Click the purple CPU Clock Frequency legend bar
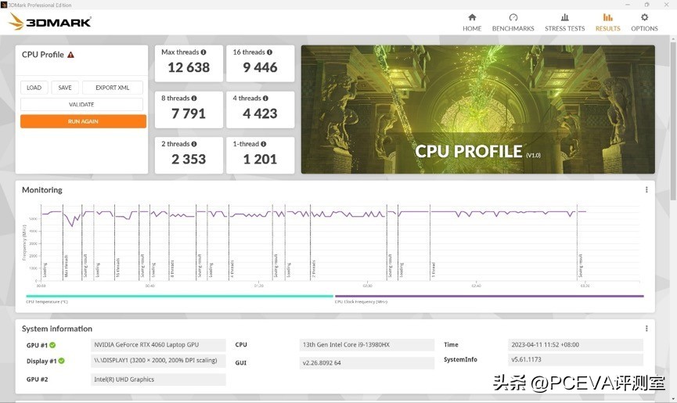The height and width of the screenshot is (403, 677). 489,296
